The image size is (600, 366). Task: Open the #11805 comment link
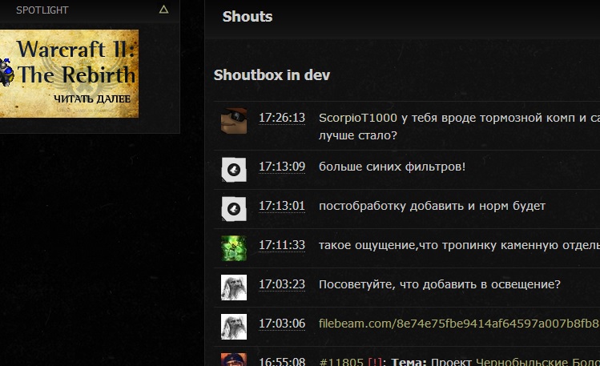point(341,362)
